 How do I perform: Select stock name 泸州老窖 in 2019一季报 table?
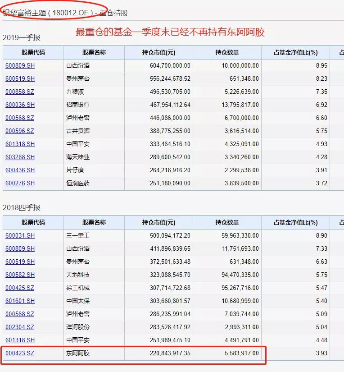78,118
